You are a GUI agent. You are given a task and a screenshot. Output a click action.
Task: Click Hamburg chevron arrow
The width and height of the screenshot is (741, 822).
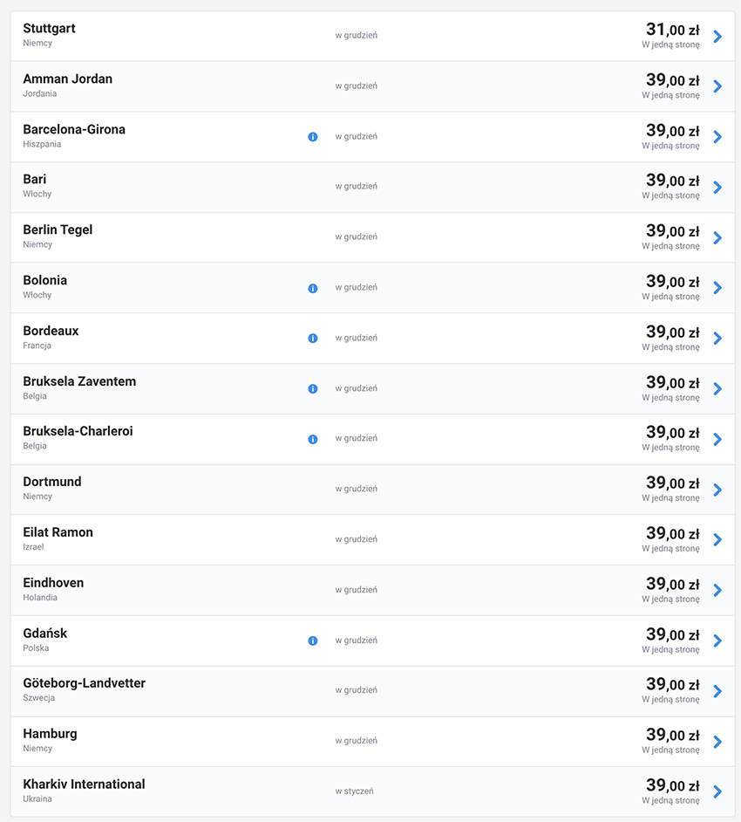point(717,741)
